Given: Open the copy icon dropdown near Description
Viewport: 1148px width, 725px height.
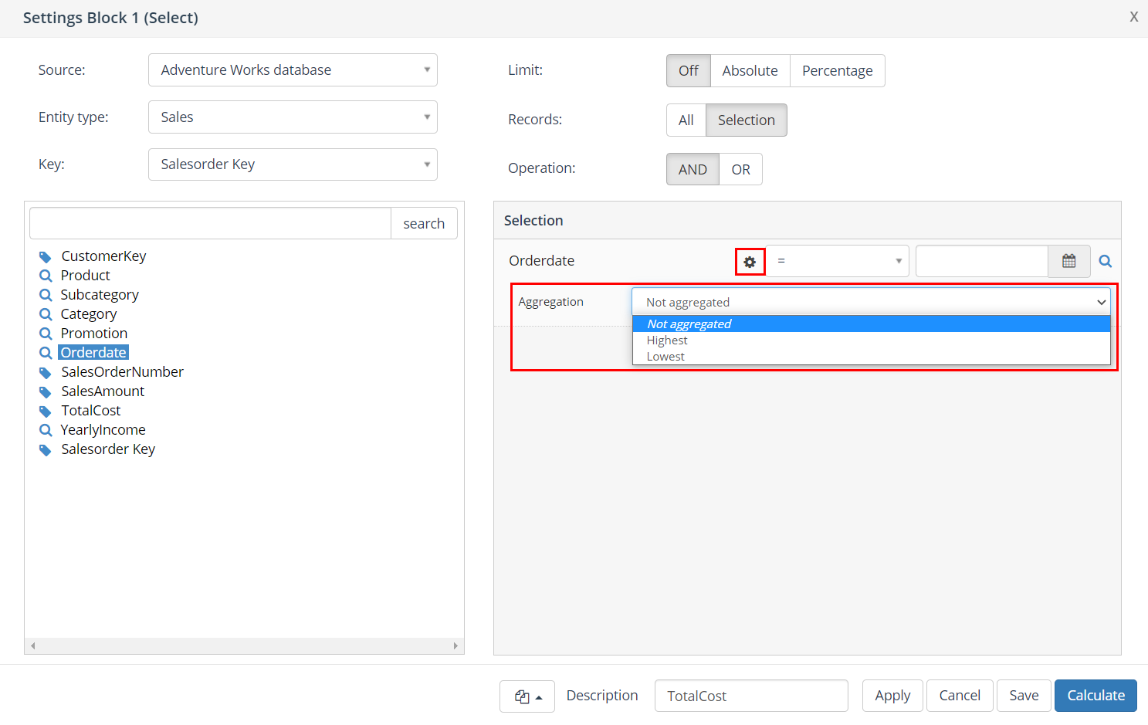Looking at the screenshot, I should tap(527, 696).
